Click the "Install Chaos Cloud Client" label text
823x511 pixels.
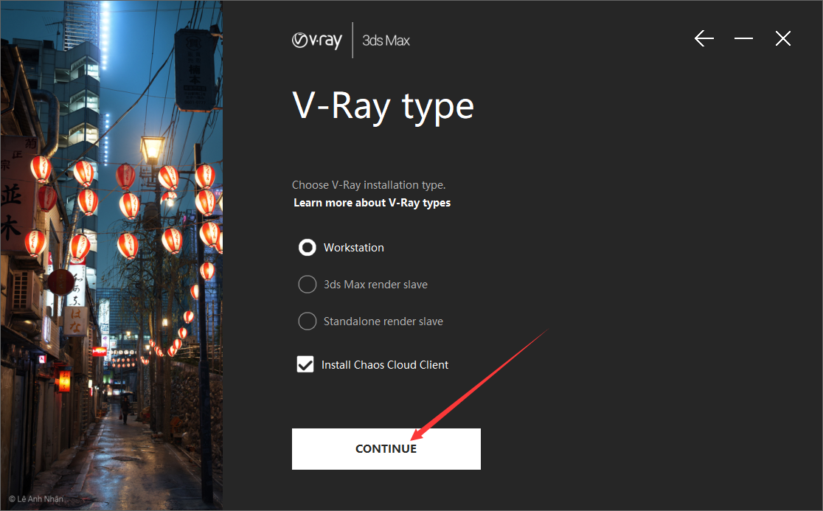pyautogui.click(x=385, y=365)
